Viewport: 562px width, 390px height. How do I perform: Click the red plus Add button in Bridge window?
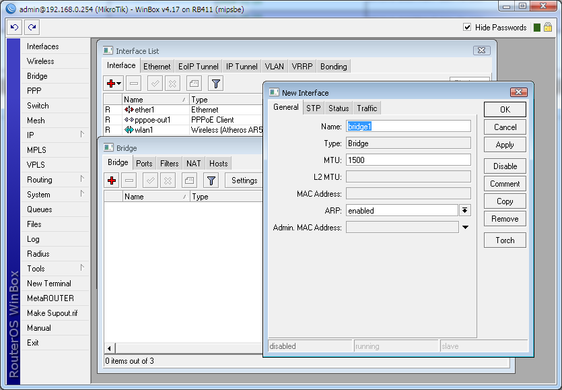tap(112, 180)
